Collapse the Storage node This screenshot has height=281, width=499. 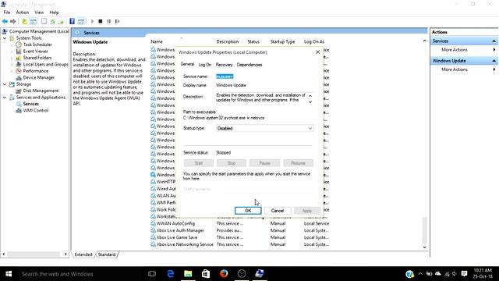coord(5,84)
